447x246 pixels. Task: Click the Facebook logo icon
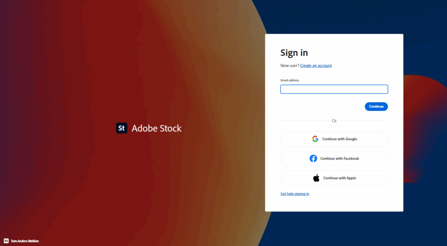point(313,158)
